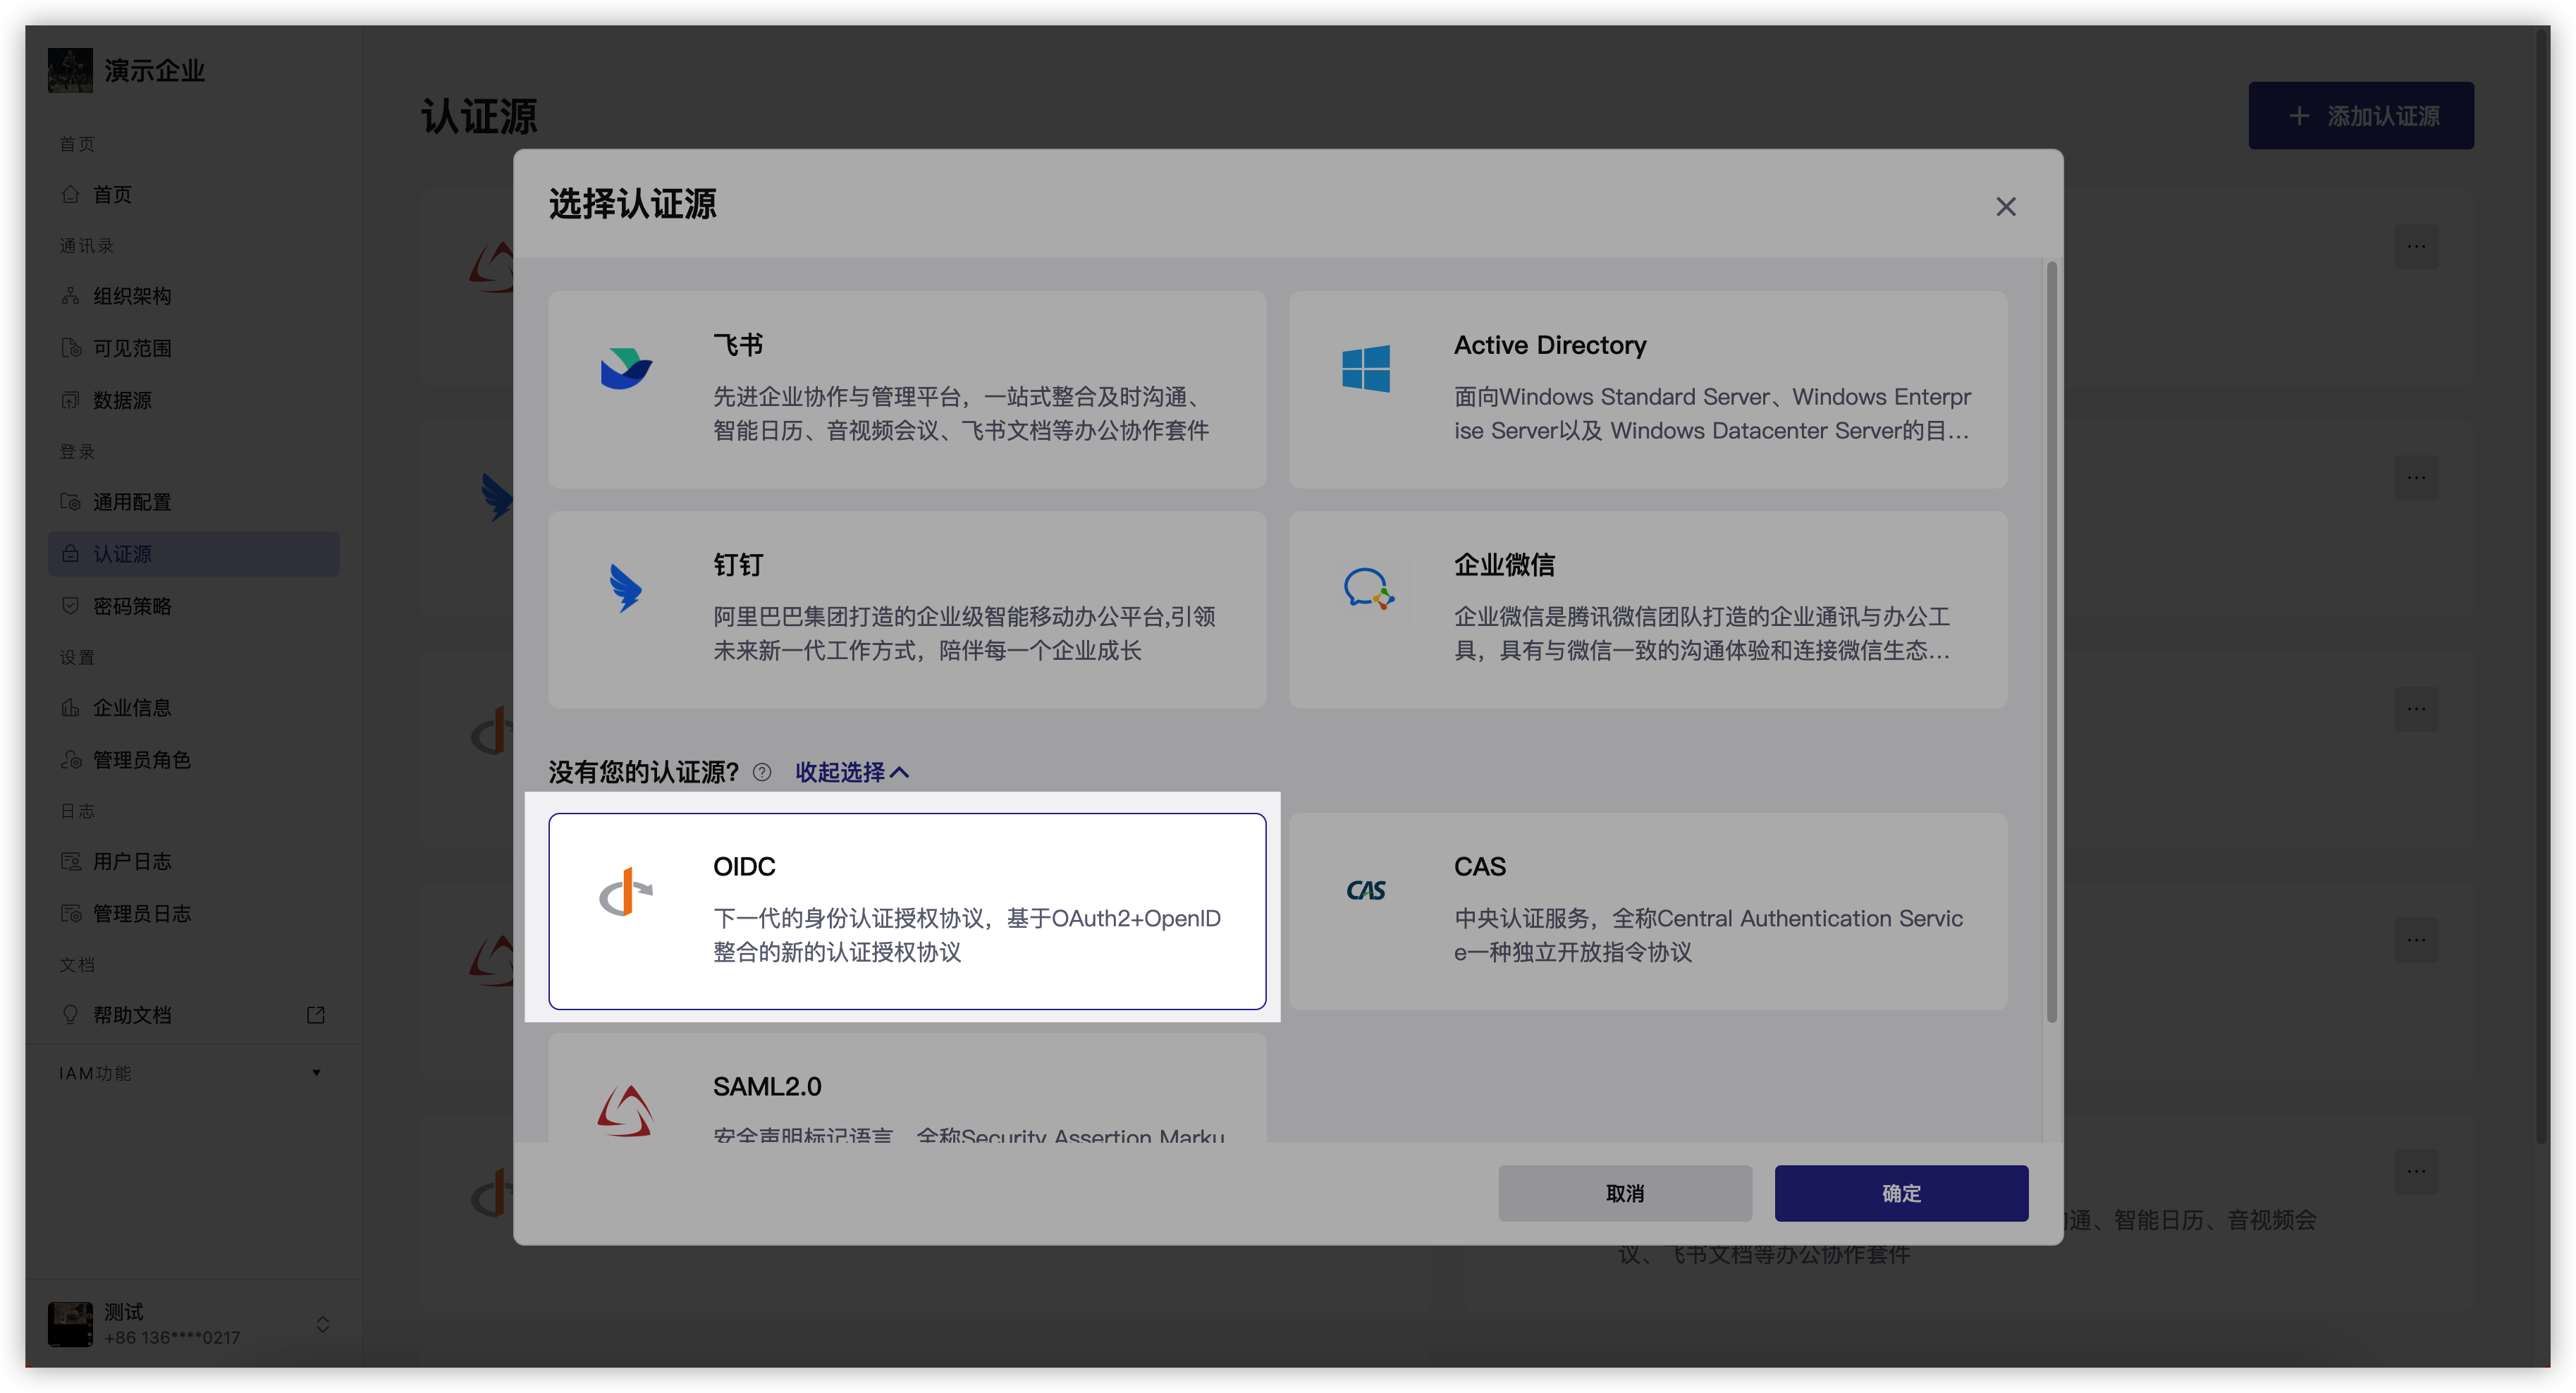
Task: Click the 企业微信 chat bubble icon
Action: (x=1368, y=588)
